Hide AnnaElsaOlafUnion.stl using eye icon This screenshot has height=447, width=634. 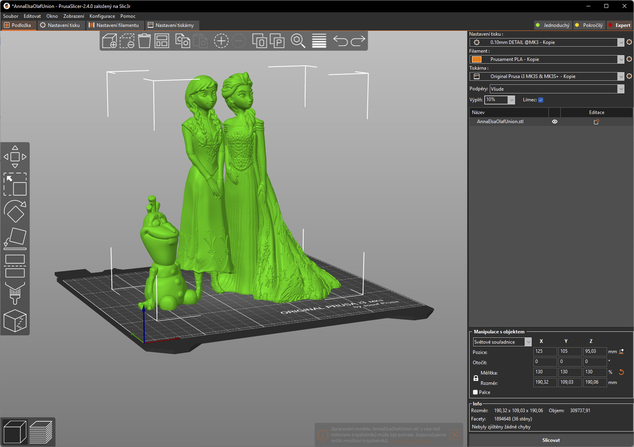[555, 122]
